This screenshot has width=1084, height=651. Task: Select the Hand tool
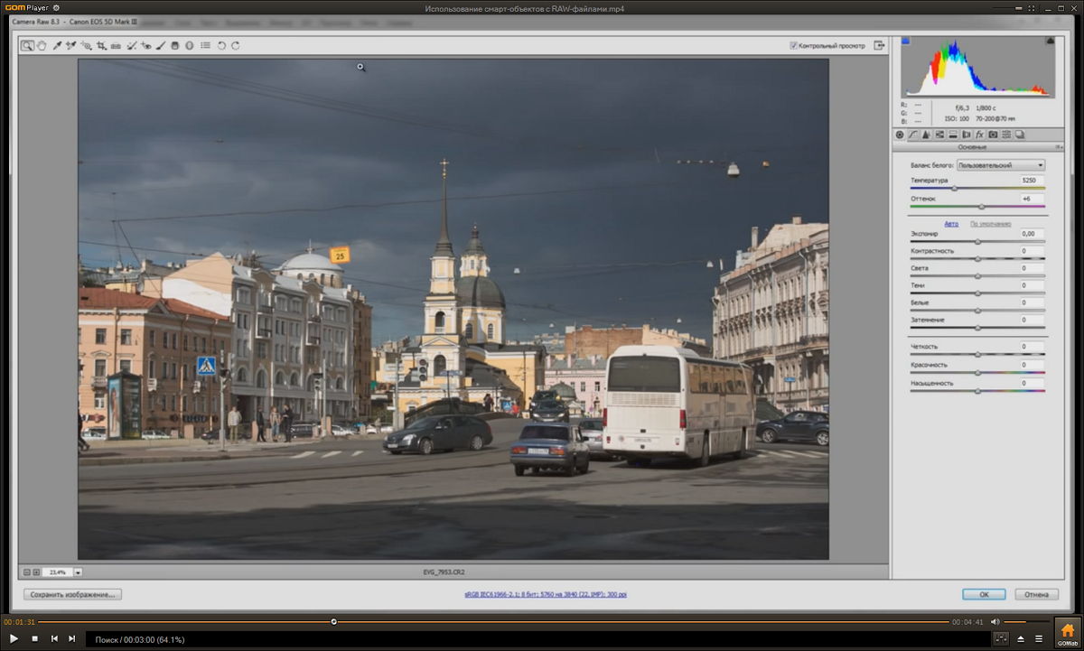[42, 45]
